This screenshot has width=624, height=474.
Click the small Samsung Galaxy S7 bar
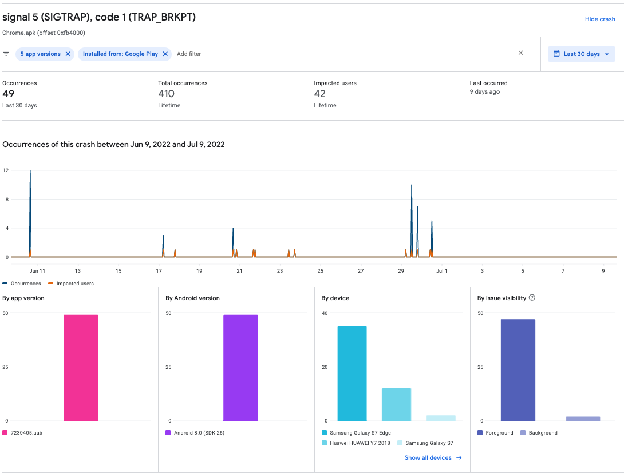tap(441, 418)
